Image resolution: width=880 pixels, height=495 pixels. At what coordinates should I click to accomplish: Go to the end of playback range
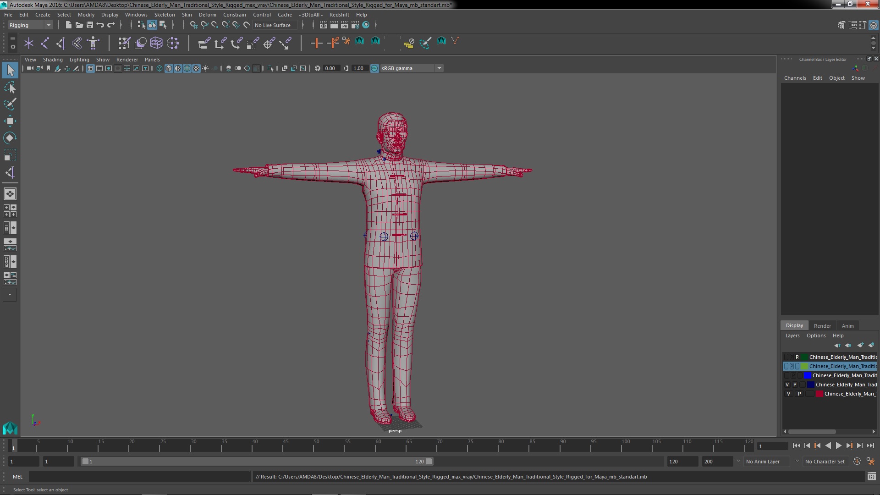(870, 445)
